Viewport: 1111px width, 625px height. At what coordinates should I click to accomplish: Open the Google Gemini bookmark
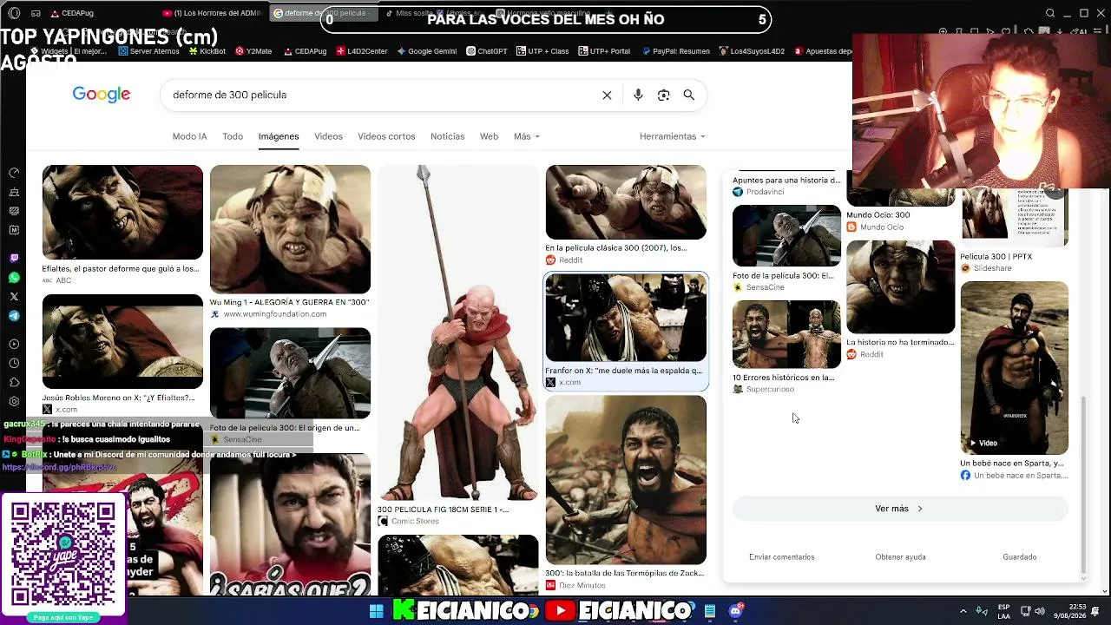pyautogui.click(x=427, y=51)
